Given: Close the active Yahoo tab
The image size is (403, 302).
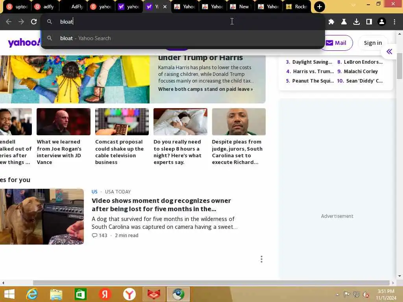Looking at the screenshot, I should (x=165, y=7).
